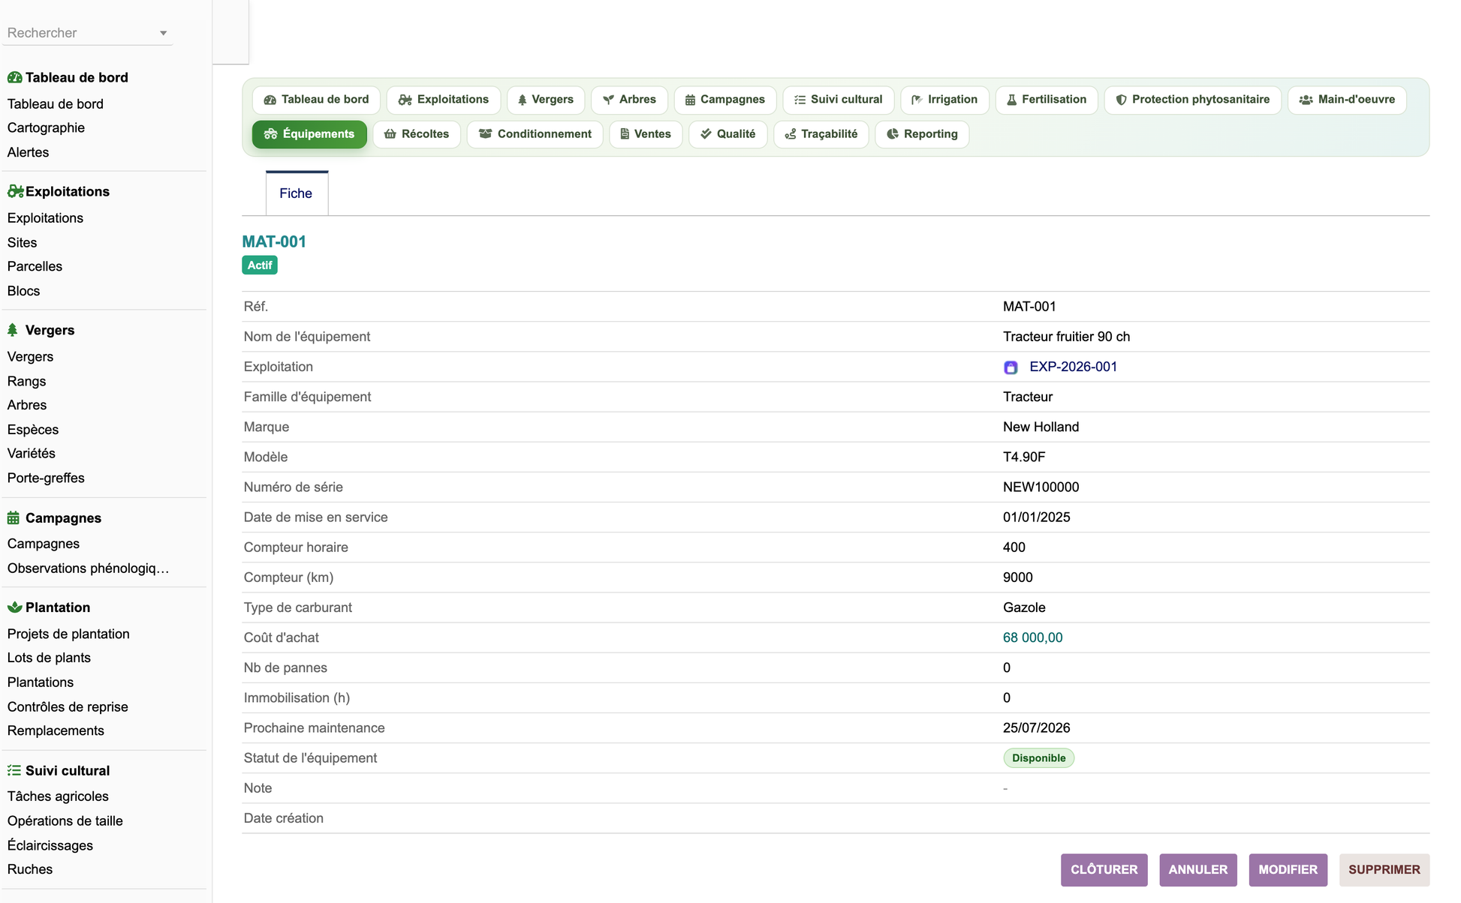The image size is (1461, 903).
Task: Open the Irrigation module in top bar
Action: (x=944, y=100)
